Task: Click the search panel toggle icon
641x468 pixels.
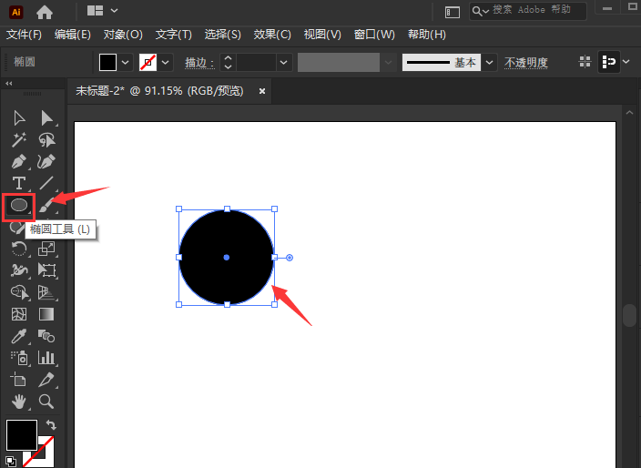Action: pos(453,12)
